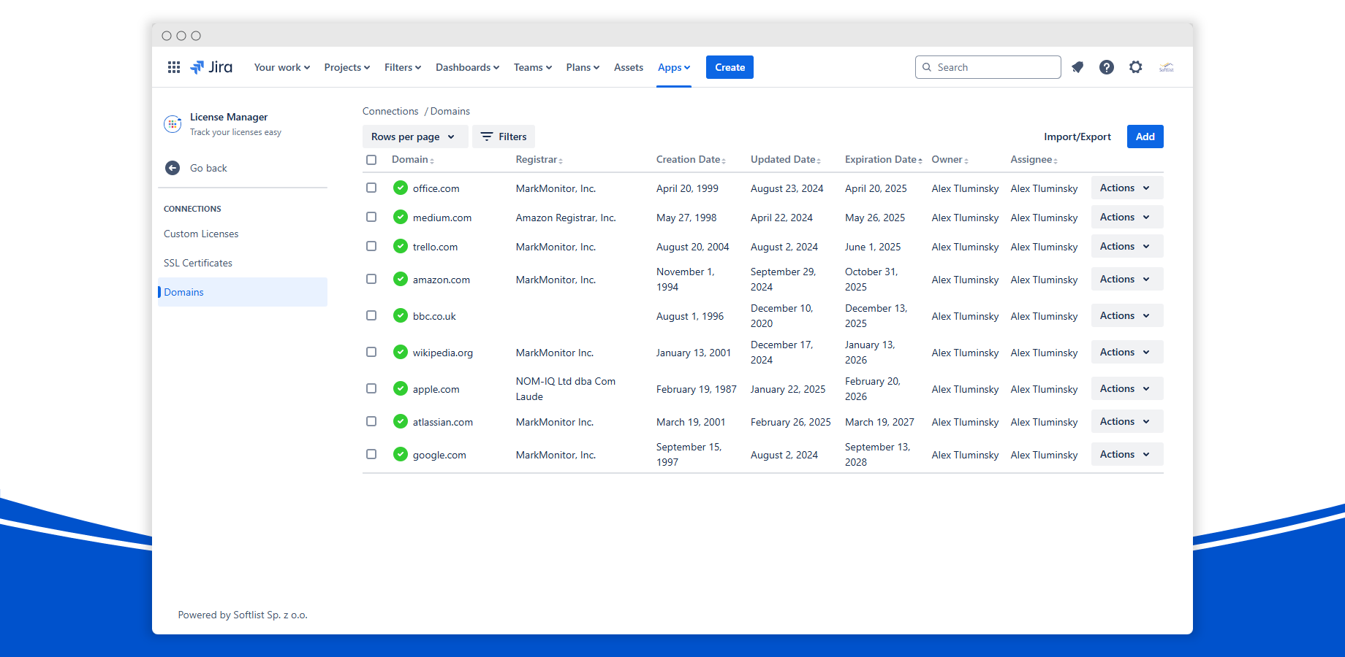Viewport: 1345px width, 657px height.
Task: Check the google.com row checkbox
Action: click(x=371, y=454)
